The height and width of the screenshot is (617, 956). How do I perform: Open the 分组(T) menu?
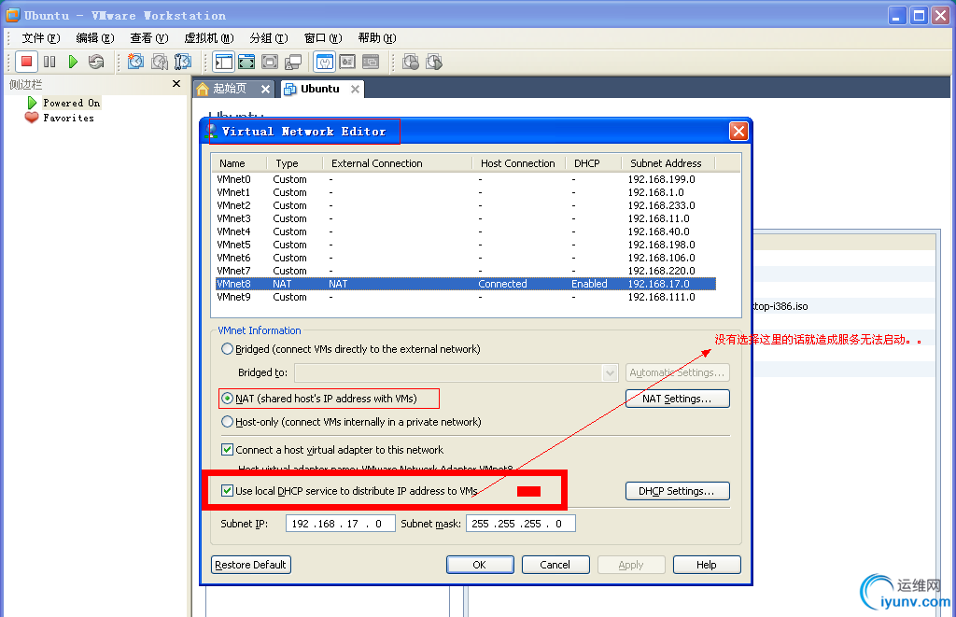tap(269, 38)
